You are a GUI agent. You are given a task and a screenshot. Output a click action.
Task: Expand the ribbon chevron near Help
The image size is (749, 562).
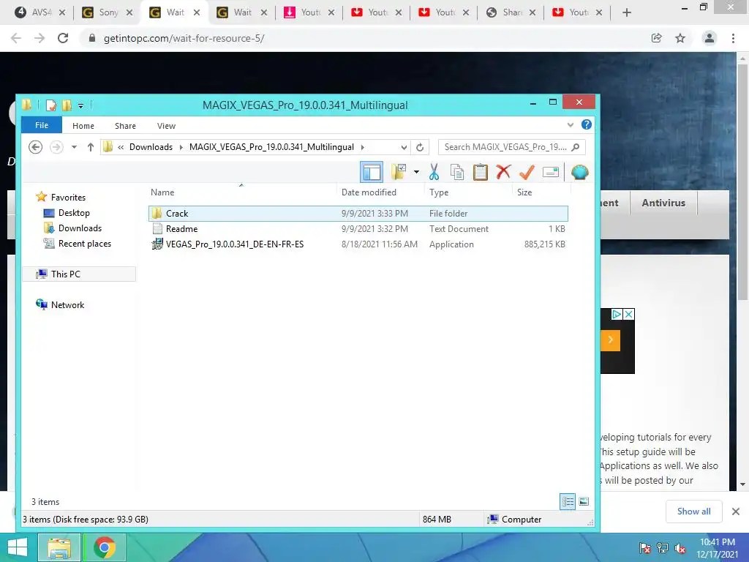click(x=570, y=125)
